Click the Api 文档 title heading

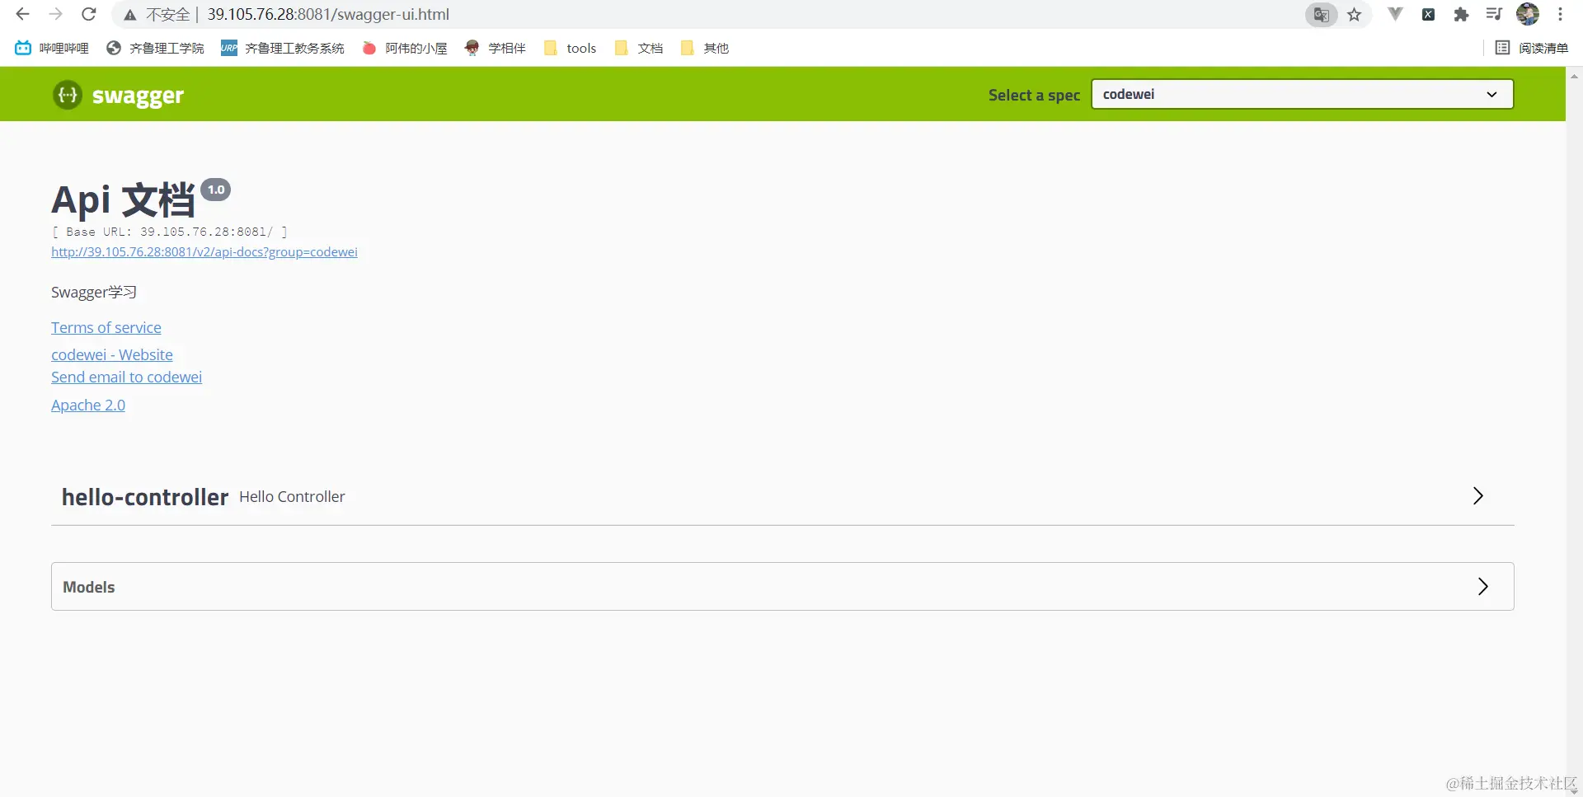tap(123, 200)
